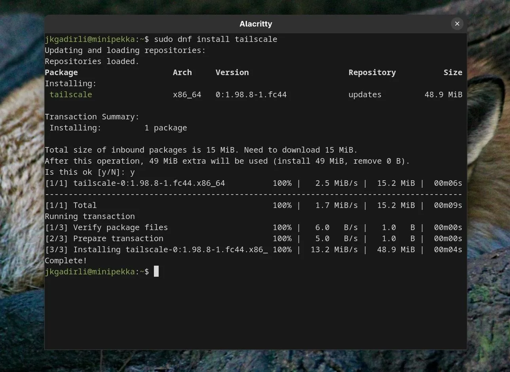Click the "13.2 MiB/s" install speed
Image resolution: width=510 pixels, height=372 pixels.
point(334,249)
